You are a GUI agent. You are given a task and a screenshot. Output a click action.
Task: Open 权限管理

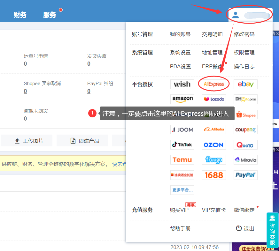(244, 53)
